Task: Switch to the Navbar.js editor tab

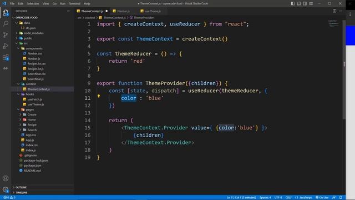Action: click(123, 11)
